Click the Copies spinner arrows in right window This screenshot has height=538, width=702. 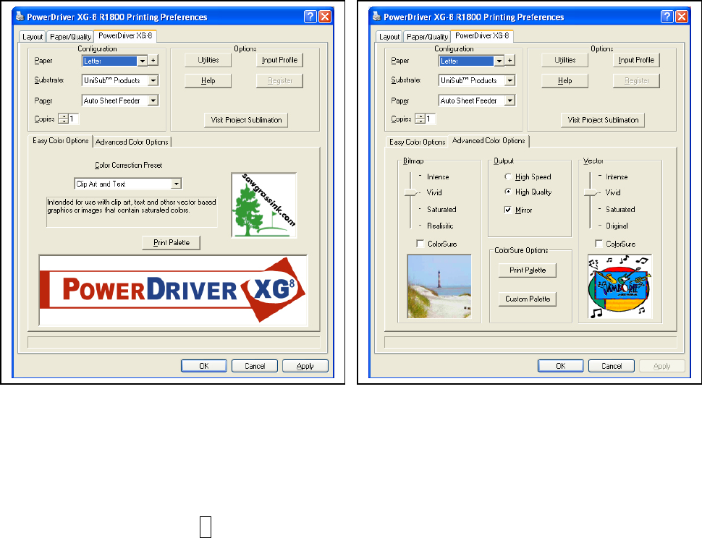(420, 119)
